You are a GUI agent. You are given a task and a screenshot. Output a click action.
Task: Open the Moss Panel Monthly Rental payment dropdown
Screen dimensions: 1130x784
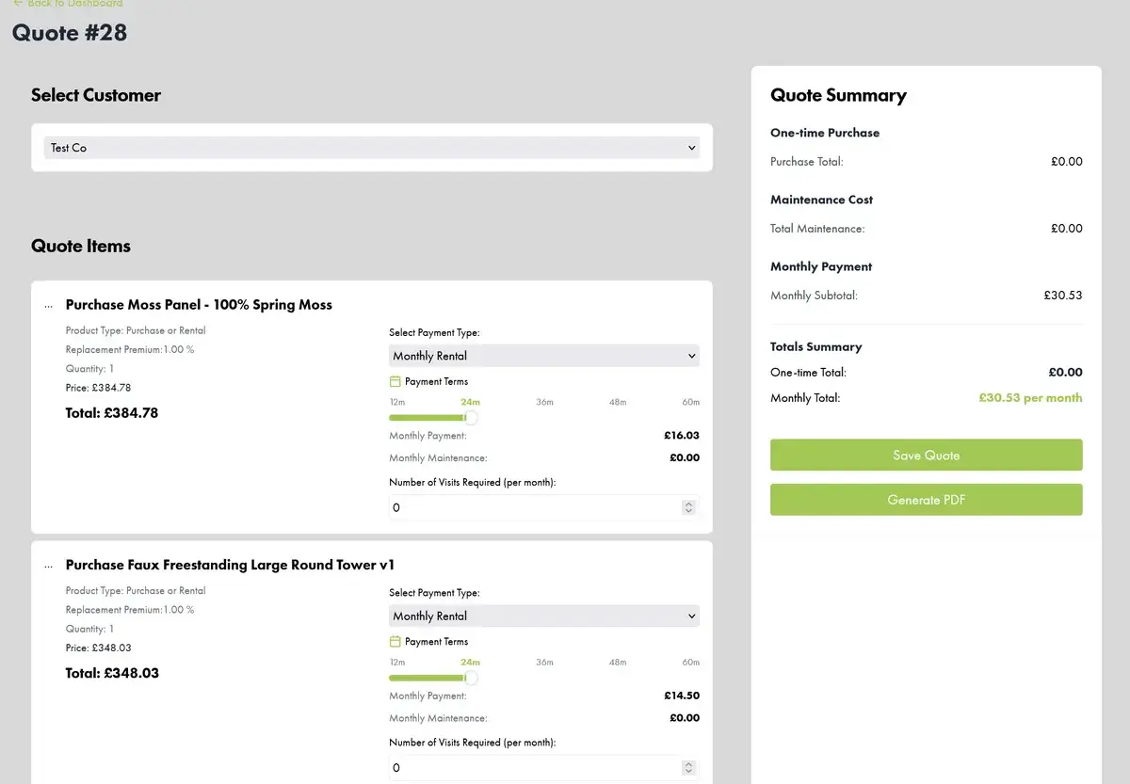(x=543, y=356)
